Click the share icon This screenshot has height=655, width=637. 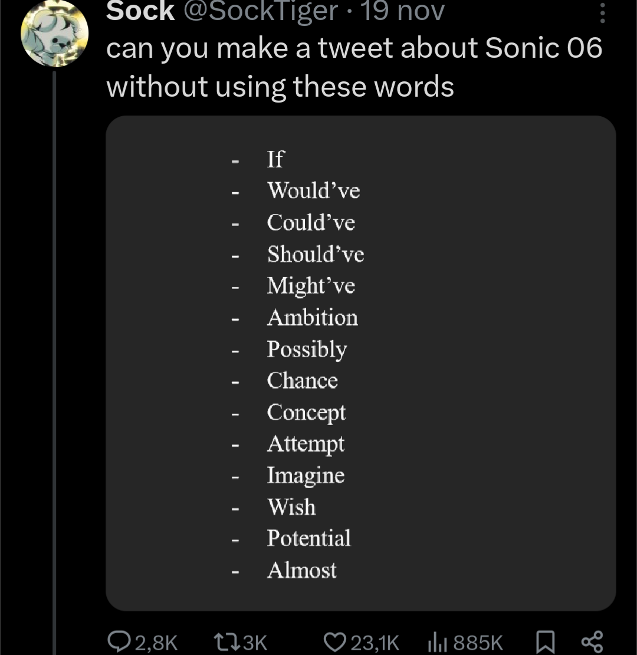pos(592,641)
